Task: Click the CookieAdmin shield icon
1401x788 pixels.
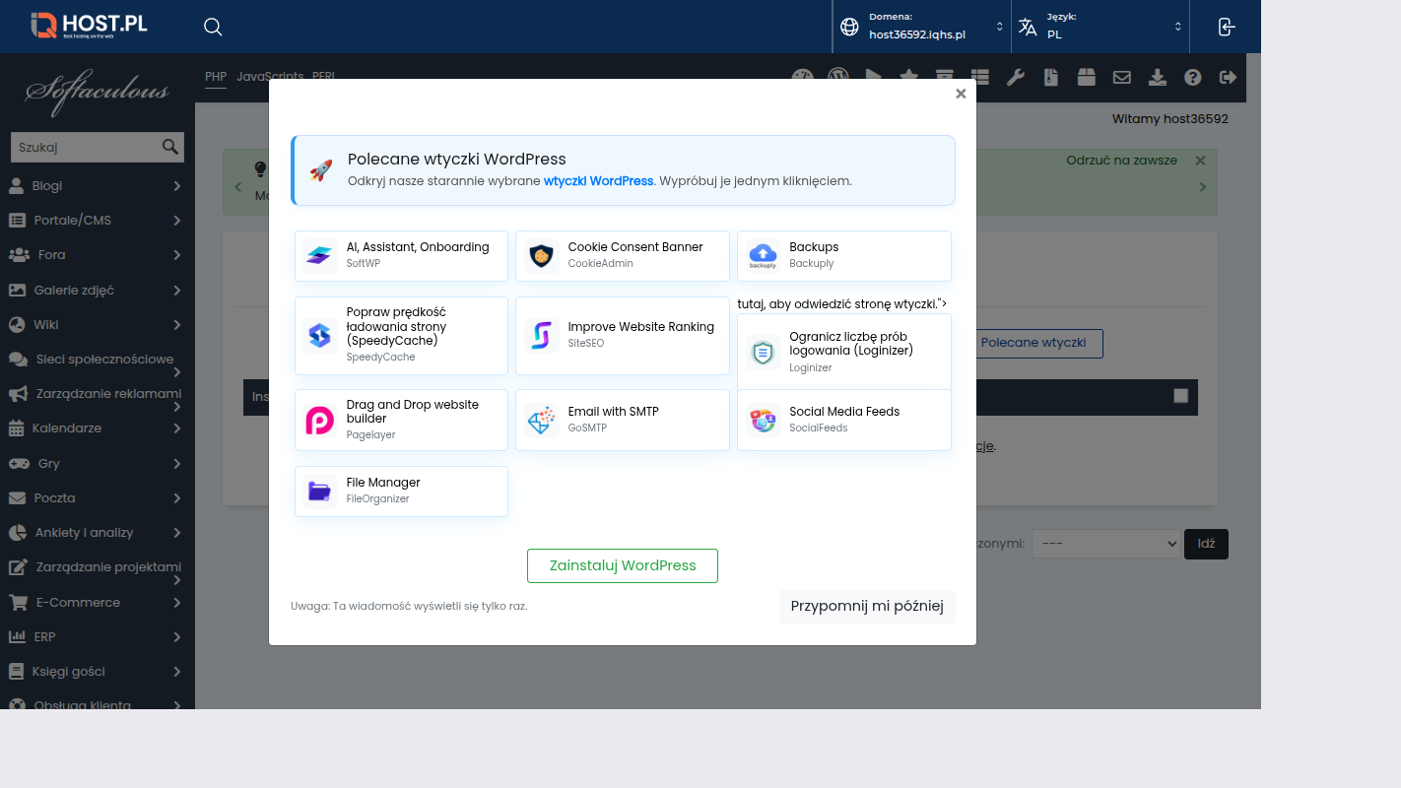Action: coord(542,255)
